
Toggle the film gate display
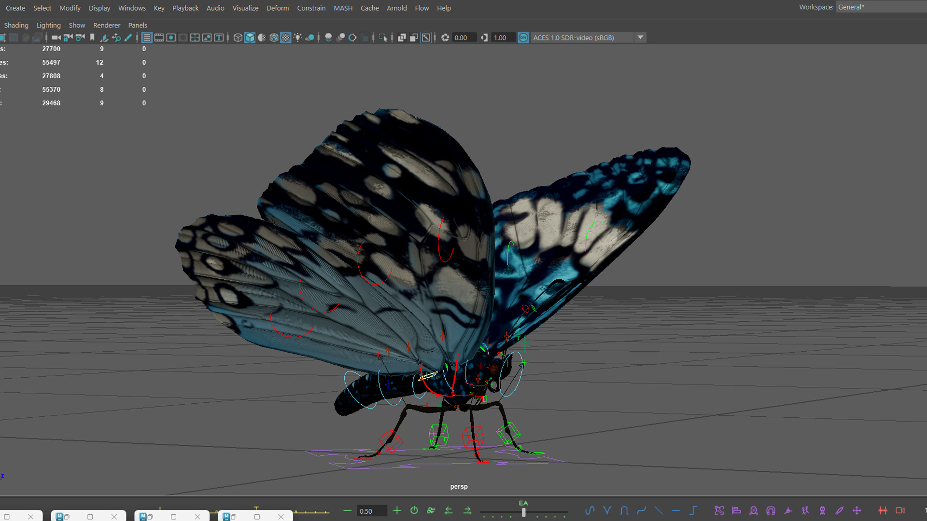tap(159, 38)
